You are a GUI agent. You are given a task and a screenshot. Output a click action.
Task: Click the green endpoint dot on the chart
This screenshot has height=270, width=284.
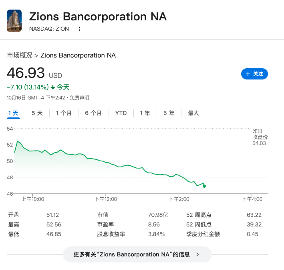click(x=204, y=186)
